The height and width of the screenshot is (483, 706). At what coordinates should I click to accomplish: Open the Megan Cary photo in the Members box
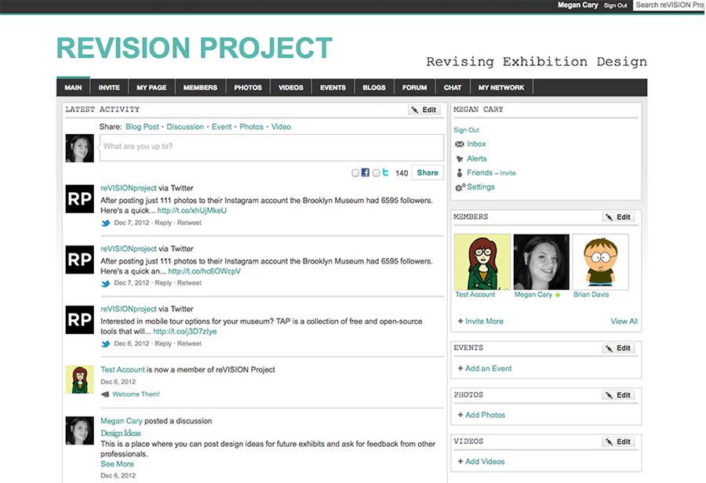click(x=541, y=262)
